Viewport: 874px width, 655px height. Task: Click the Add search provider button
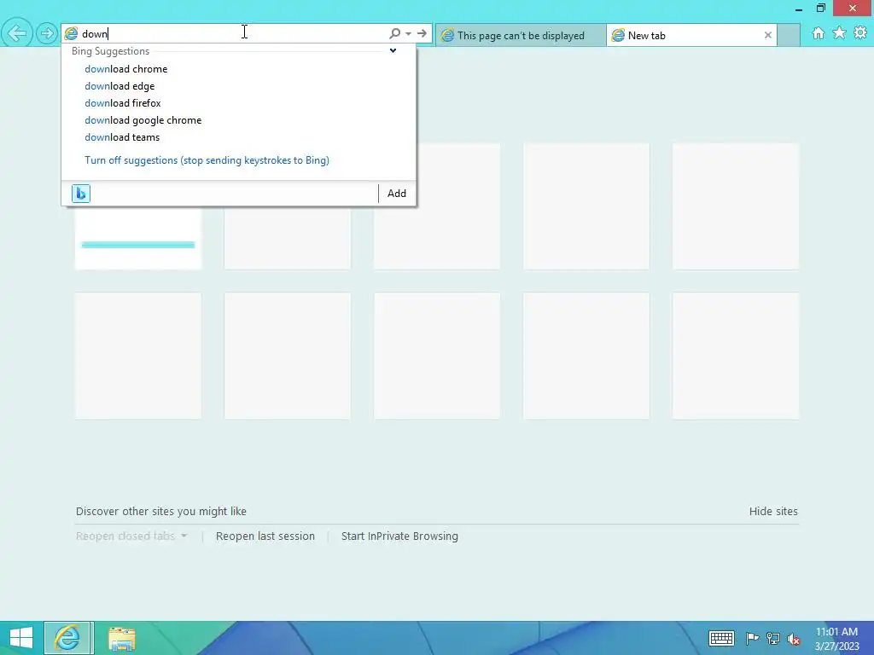pyautogui.click(x=397, y=194)
